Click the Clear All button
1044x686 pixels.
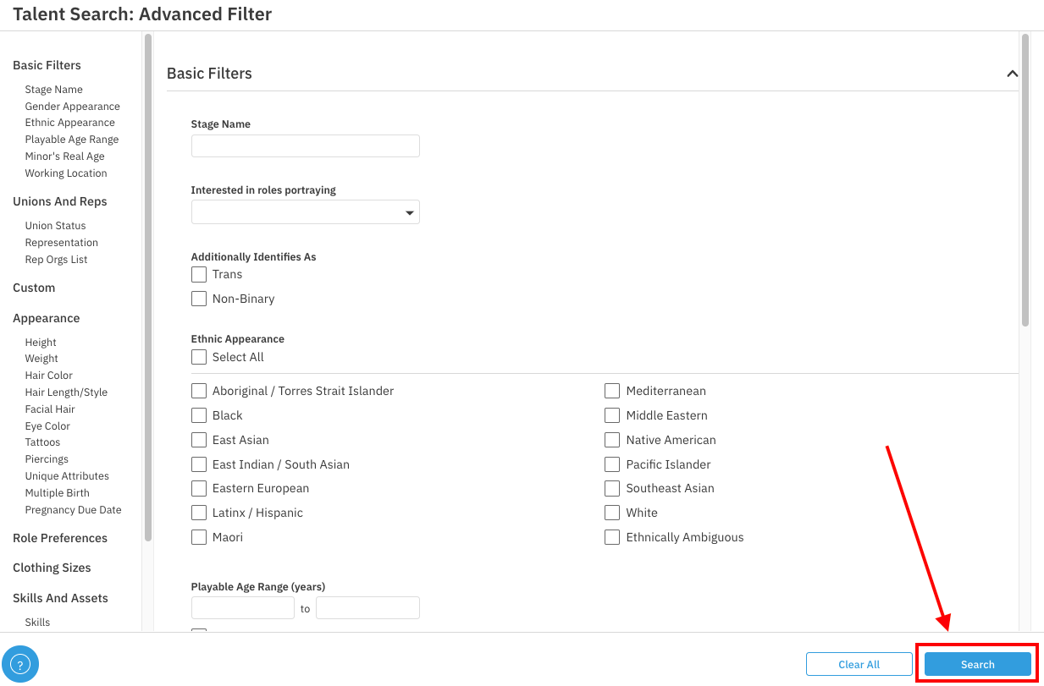click(859, 664)
